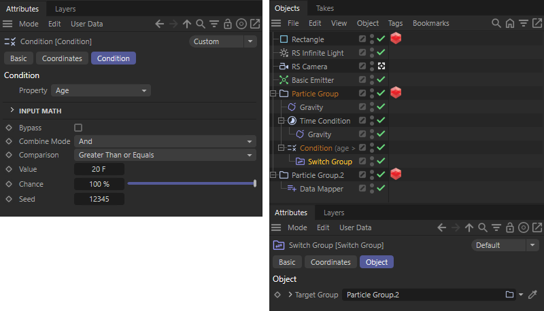Use eyedropper picker for Target Group

(x=532, y=295)
